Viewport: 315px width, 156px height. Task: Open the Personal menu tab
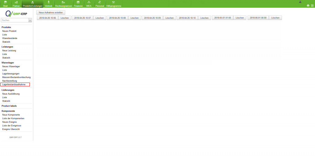[x=100, y=4]
